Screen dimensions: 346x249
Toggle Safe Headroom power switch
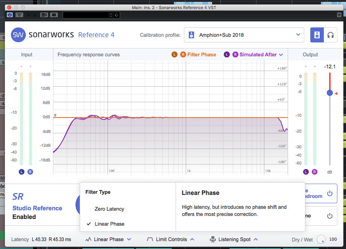329,193
